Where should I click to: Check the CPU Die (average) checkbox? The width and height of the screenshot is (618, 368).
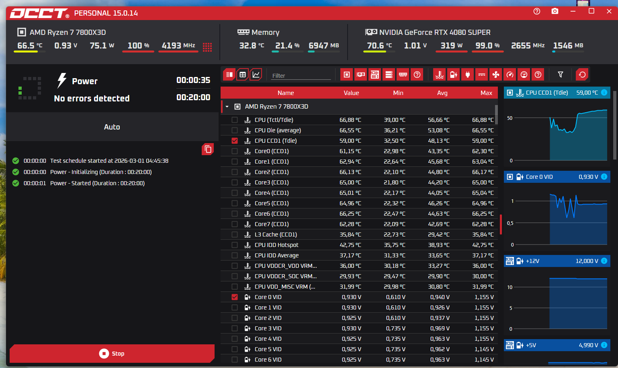coord(235,130)
